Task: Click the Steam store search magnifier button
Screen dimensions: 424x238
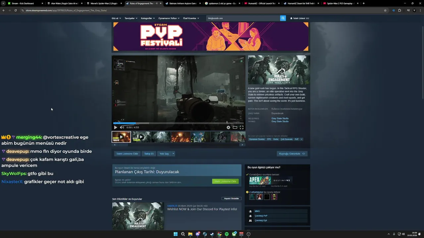Action: coord(283,18)
